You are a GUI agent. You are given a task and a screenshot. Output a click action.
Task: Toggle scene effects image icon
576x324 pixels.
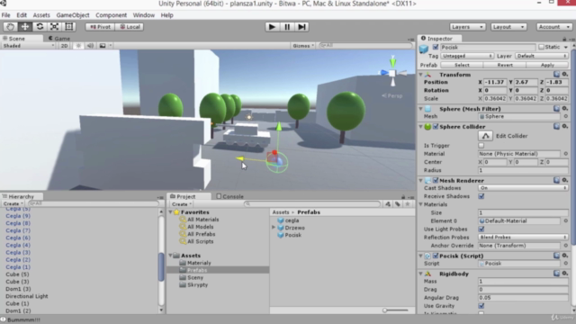(x=103, y=46)
